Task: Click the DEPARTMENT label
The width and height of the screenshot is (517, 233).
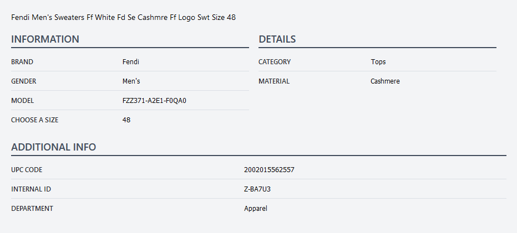Action: click(32, 209)
